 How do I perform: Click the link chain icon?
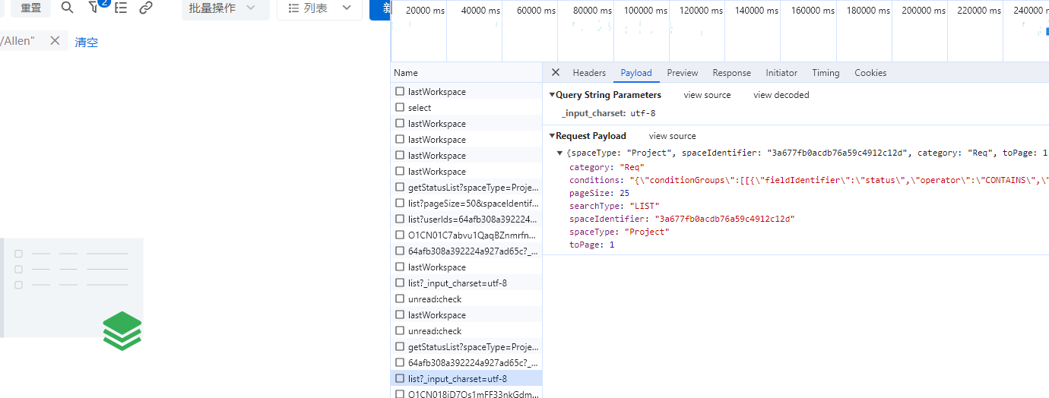point(147,8)
